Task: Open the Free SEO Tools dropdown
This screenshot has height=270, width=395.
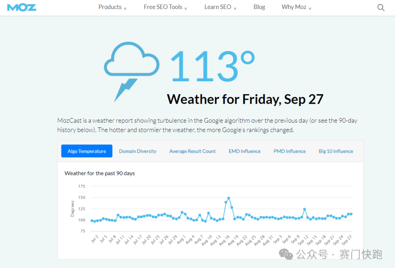Action: click(165, 7)
